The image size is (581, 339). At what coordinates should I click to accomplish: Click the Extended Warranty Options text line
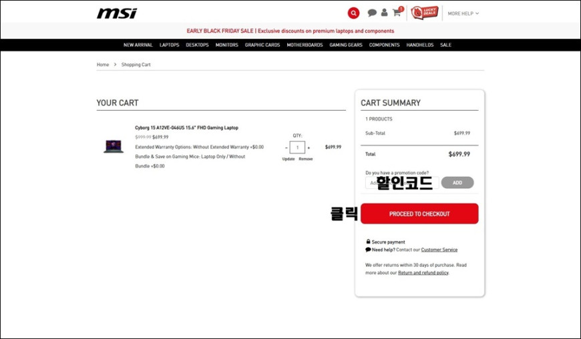coord(200,147)
